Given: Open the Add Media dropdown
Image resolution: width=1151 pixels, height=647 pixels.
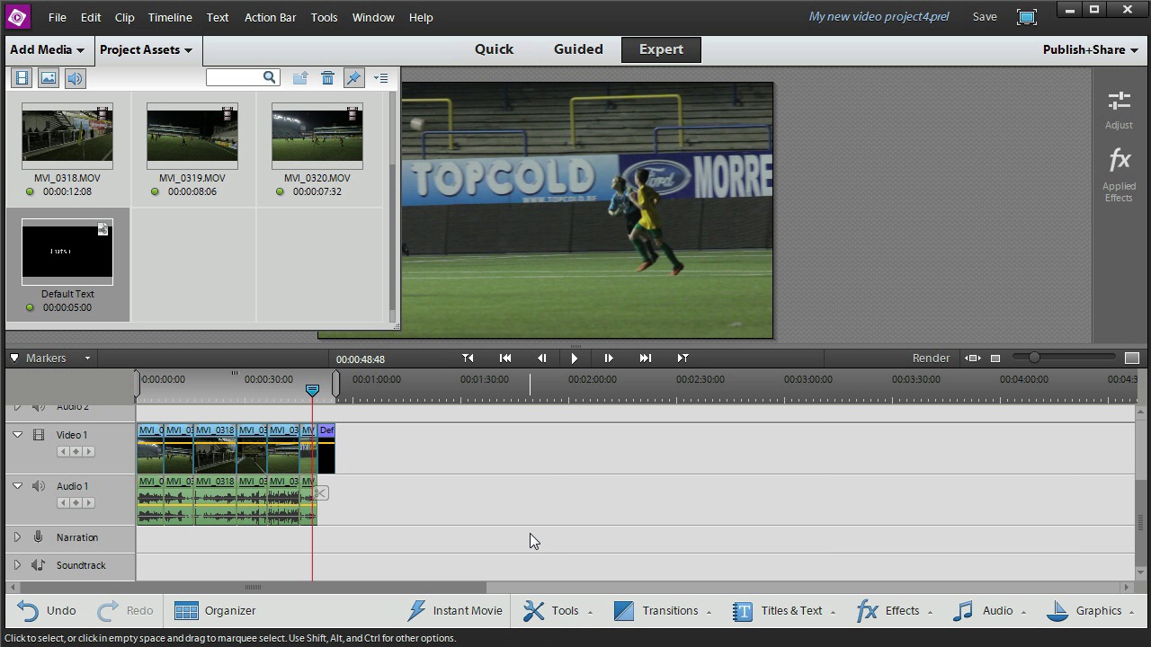Looking at the screenshot, I should [47, 49].
